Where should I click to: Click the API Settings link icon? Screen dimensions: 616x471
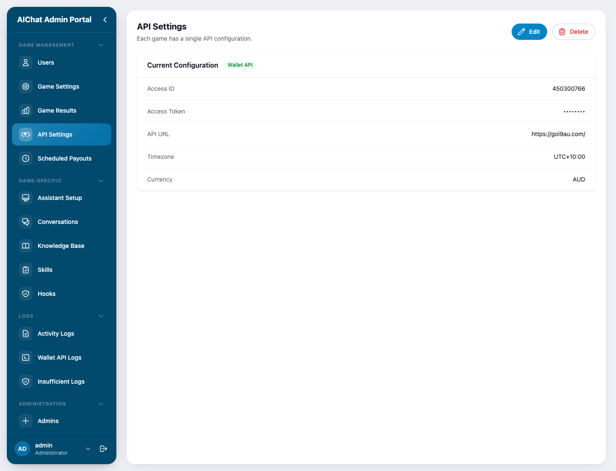[26, 134]
